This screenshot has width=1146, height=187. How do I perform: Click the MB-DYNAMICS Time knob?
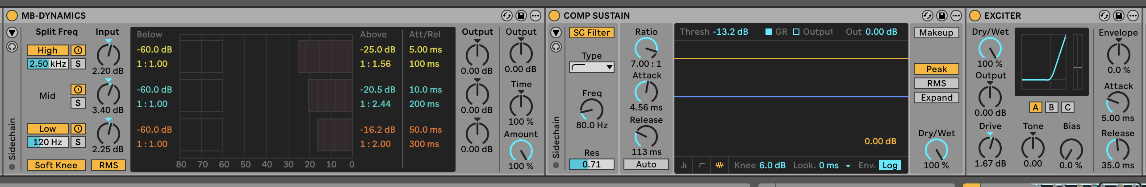[x=521, y=105]
